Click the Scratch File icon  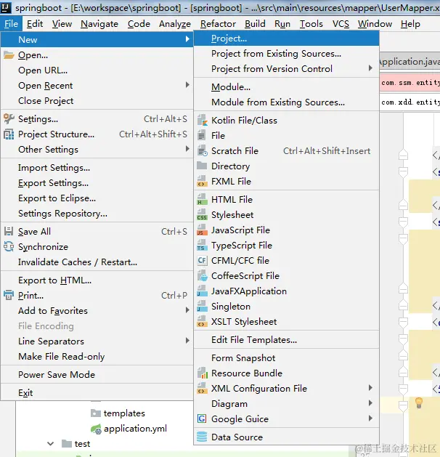202,151
